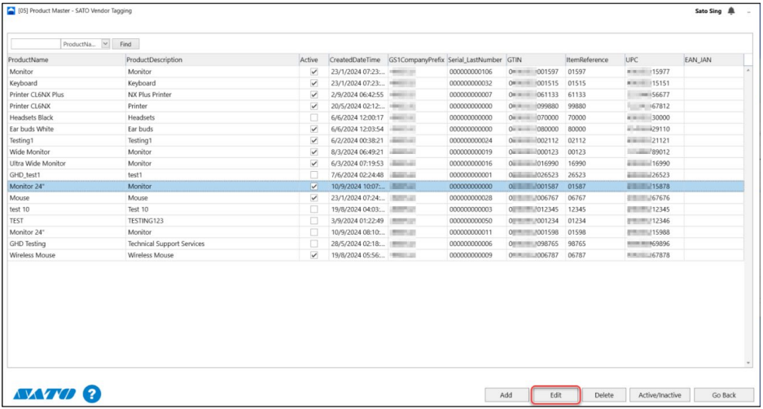Enable Active checkbox for Headsets Black

(314, 117)
